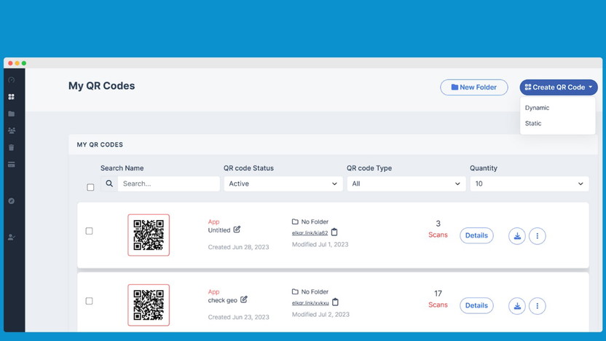Download the check geo QR code
This screenshot has width=606, height=341.
pos(516,306)
